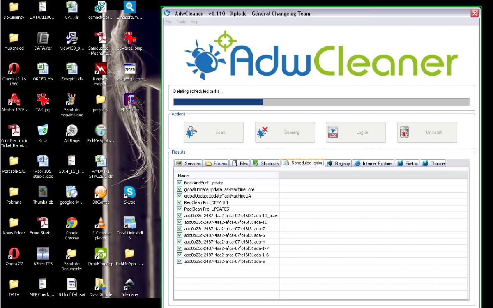Open BitComet desktop shortcut
This screenshot has width=493, height=308.
point(101,192)
